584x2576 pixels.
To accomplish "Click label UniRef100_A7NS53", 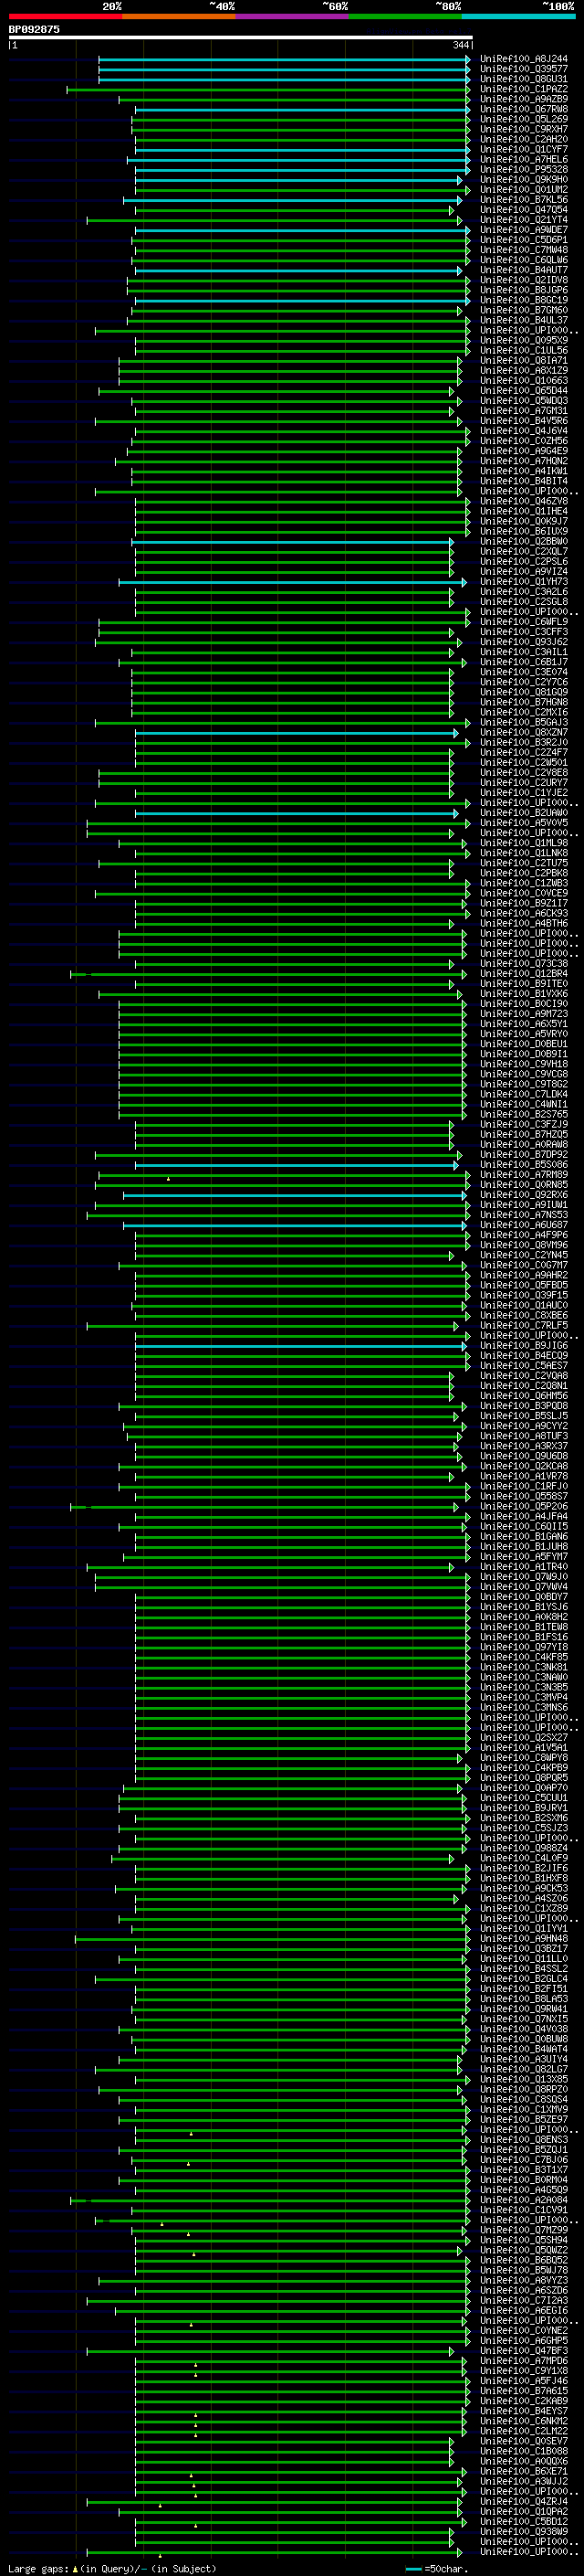I will coord(524,1215).
